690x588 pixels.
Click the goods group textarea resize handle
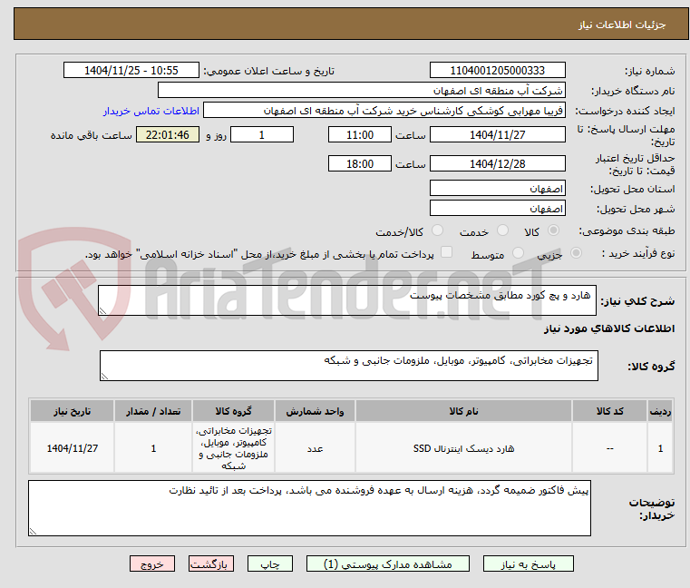click(104, 377)
